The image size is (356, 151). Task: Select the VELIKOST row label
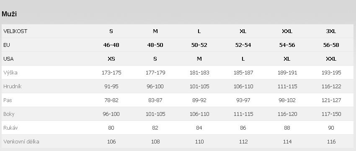pos(15,31)
